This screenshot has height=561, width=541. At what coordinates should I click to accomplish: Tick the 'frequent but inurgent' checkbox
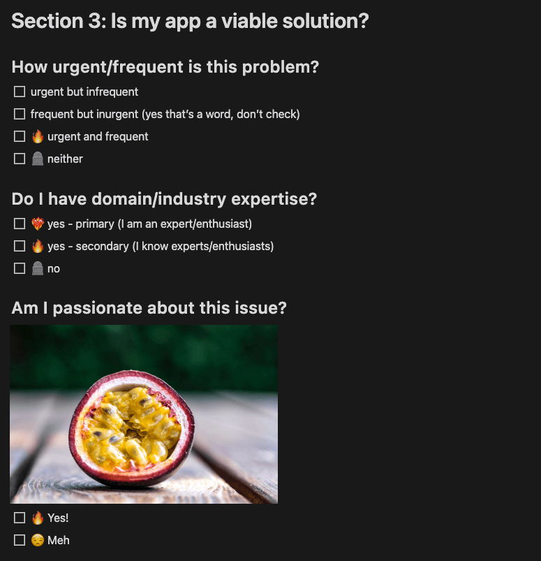[20, 114]
